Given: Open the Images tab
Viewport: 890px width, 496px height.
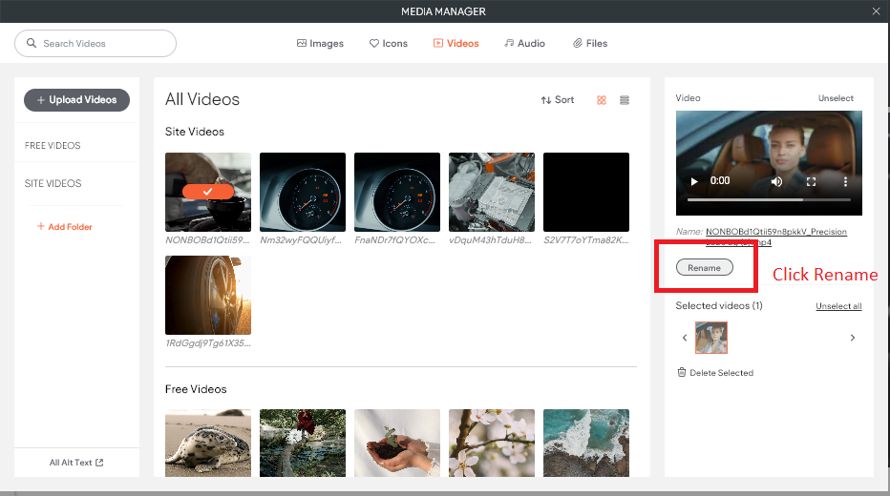Looking at the screenshot, I should pyautogui.click(x=320, y=44).
